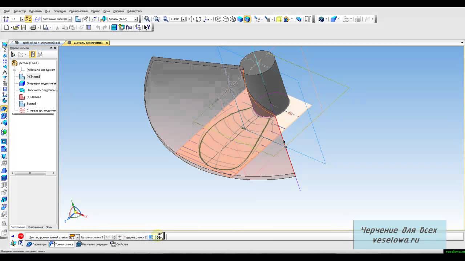Open help question icon in property panel
Screen dimensions: 465x261
point(21,244)
